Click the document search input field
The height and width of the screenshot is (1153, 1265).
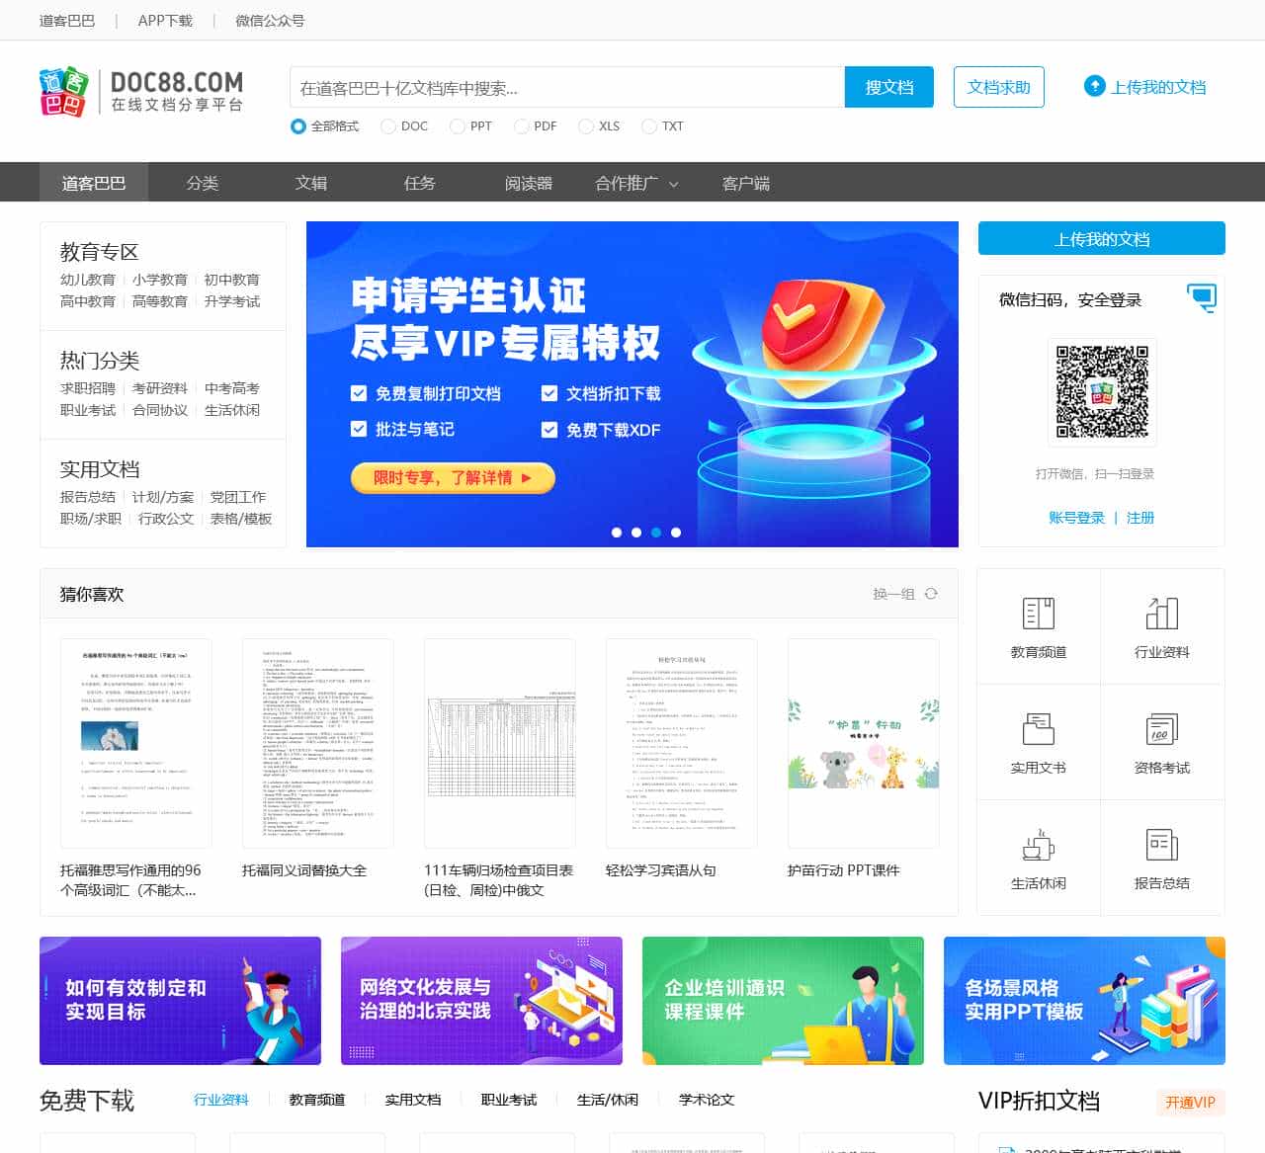(567, 87)
